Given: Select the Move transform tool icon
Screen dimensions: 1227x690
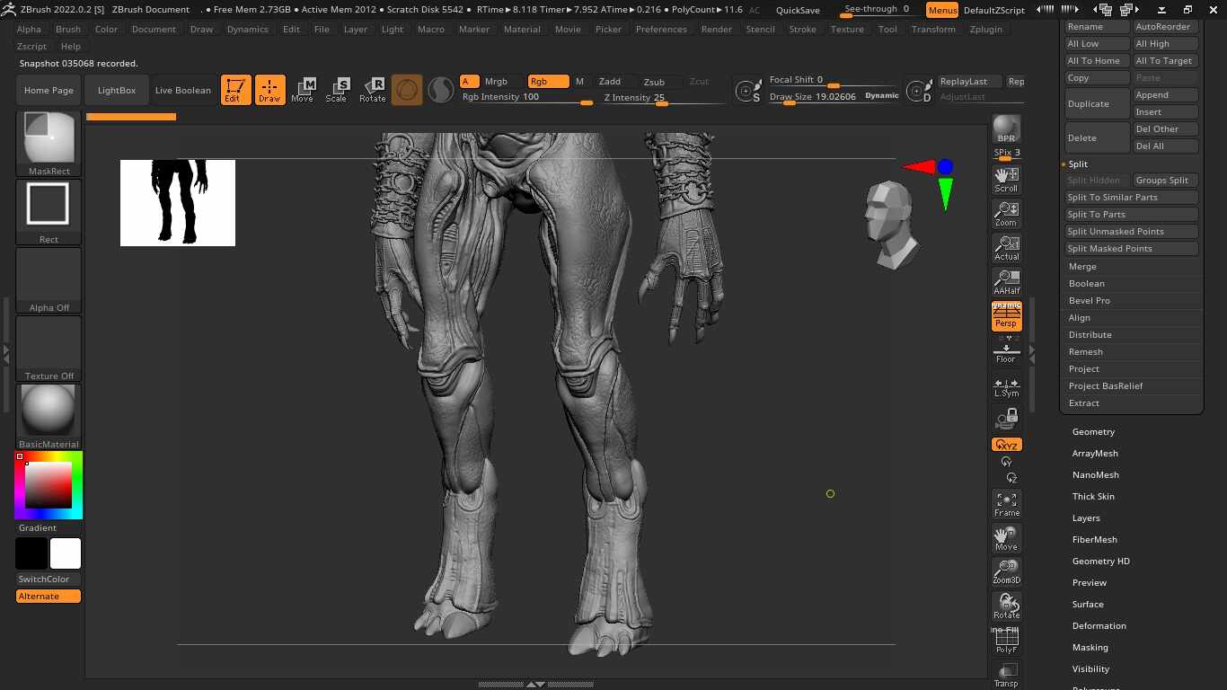Looking at the screenshot, I should pyautogui.click(x=303, y=89).
